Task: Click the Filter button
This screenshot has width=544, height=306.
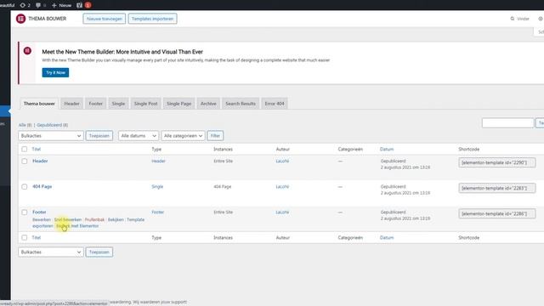Action: tap(215, 136)
